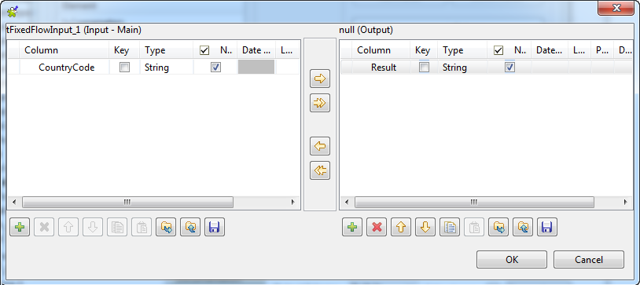
Task: Click the input table Key header
Action: pos(124,50)
